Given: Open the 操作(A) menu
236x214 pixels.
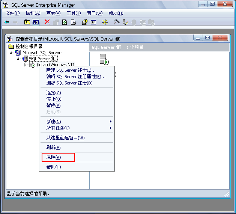Looking at the screenshot, I should (33, 13).
